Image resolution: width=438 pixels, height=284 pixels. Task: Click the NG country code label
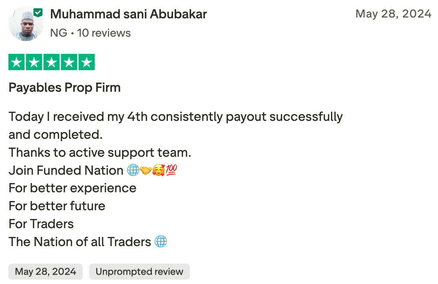(x=58, y=33)
